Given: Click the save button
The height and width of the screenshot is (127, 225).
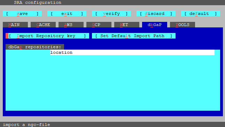Looking at the screenshot, I should [x=22, y=14].
